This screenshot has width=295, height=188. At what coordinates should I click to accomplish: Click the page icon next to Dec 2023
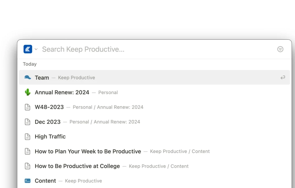(x=27, y=121)
